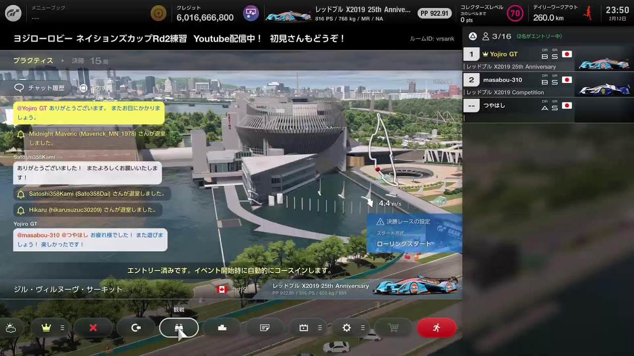
Task: Click the エントリー済みです status message
Action: pyautogui.click(x=230, y=270)
